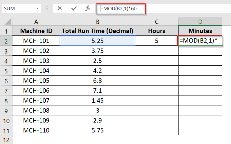The image size is (231, 144).
Task: Select cell containing MCH-101
Action: click(x=36, y=41)
